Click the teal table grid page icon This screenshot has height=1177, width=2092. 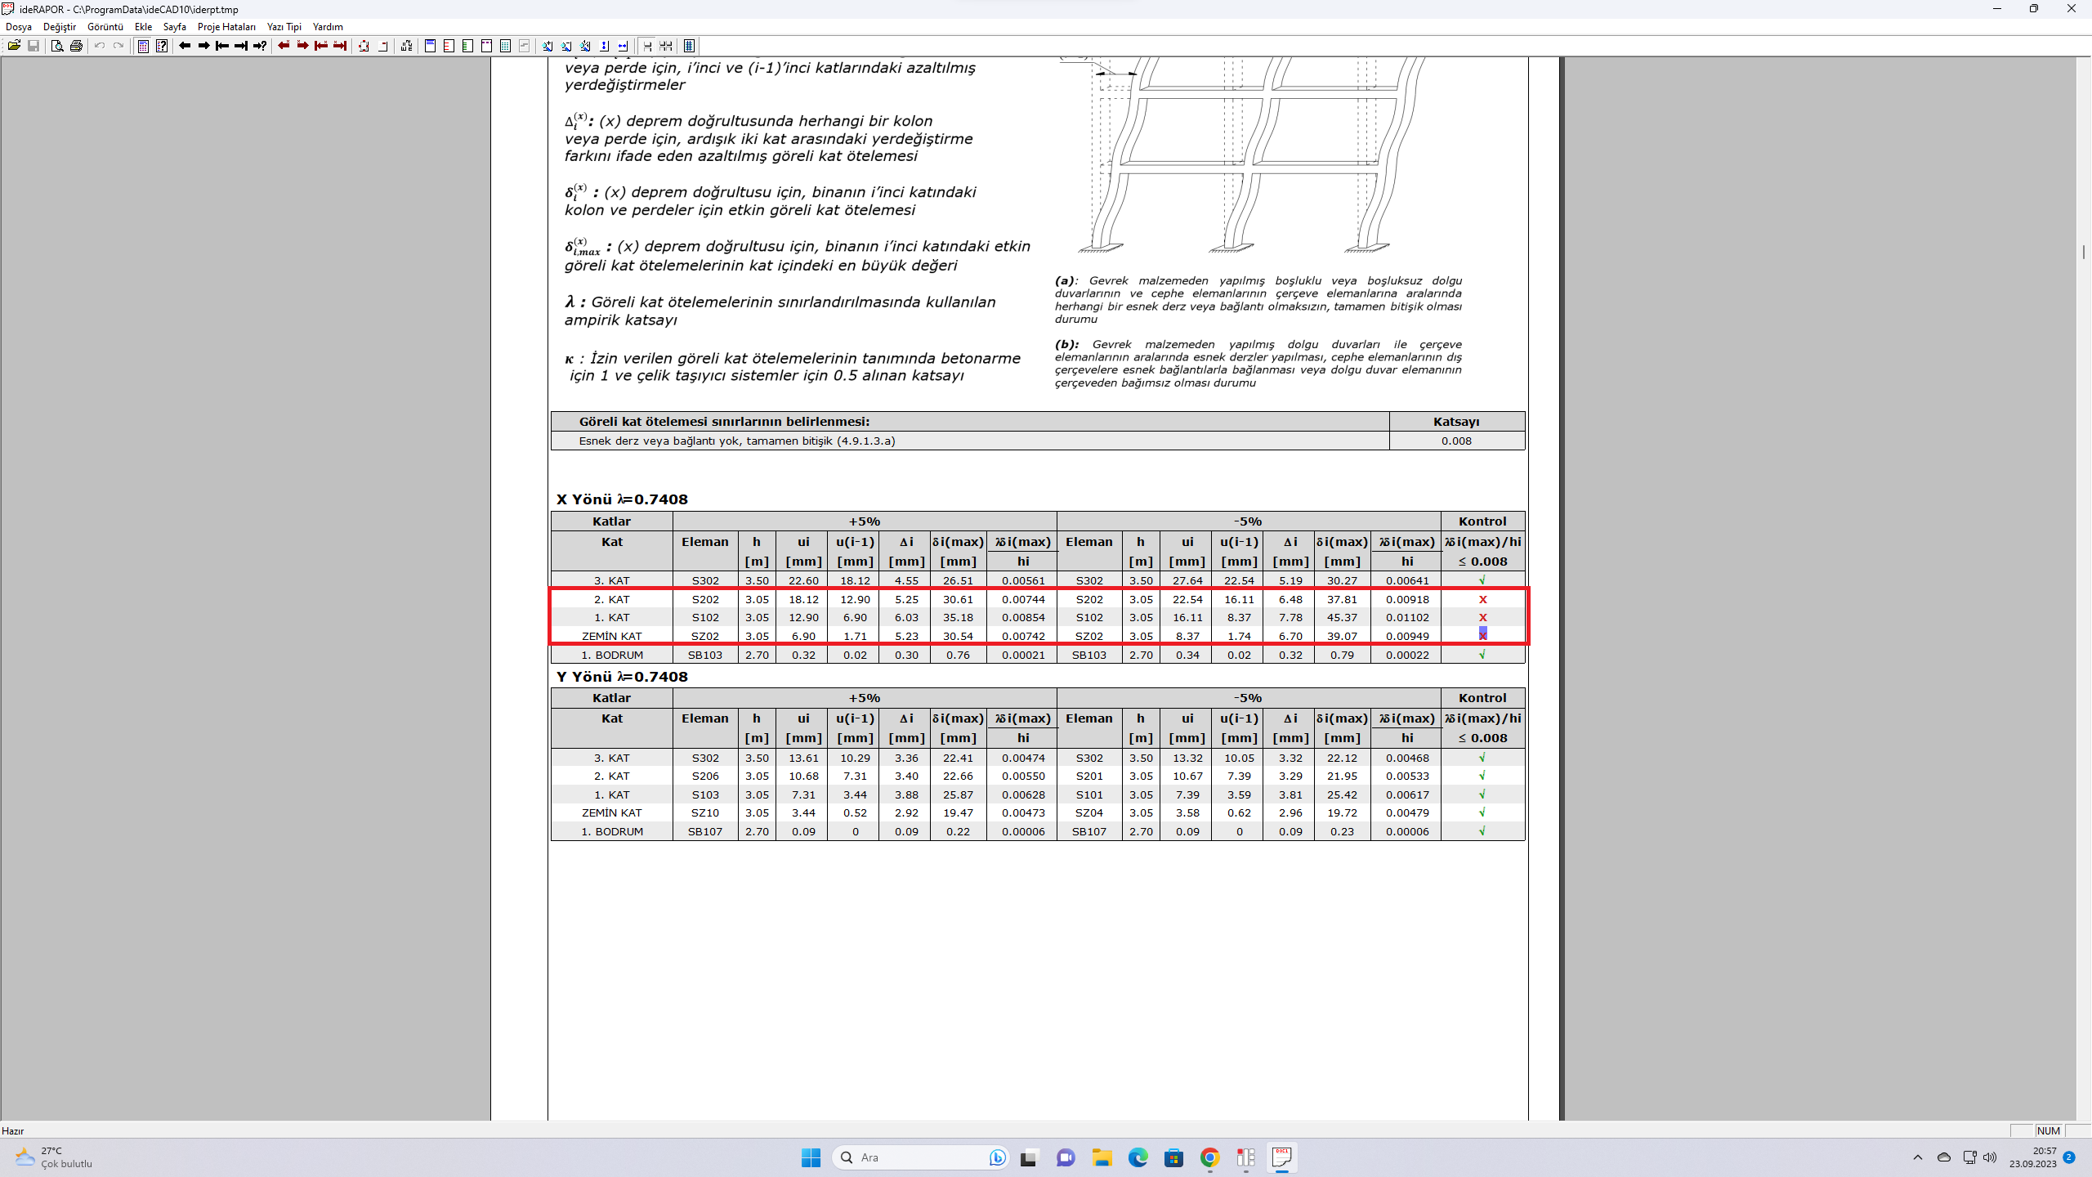tap(505, 46)
